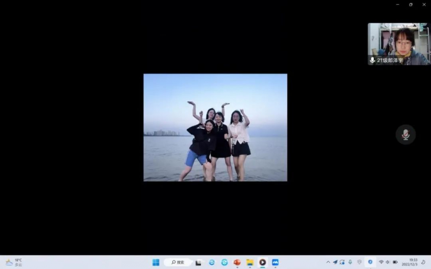This screenshot has width=431, height=269.
Task: Open the clock and date calendar
Action: [409, 262]
